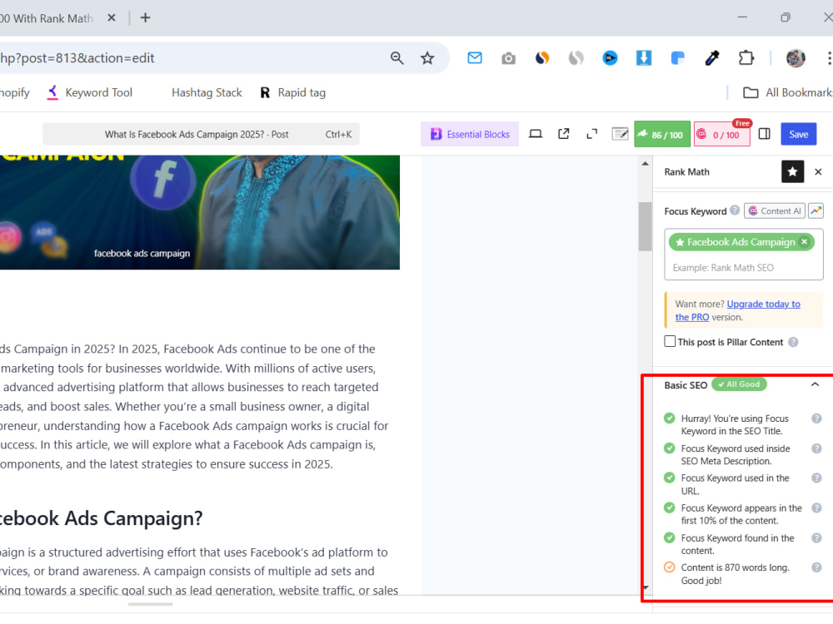Select the Facebook Ads Campaign keyword tag
This screenshot has height=624, width=833.
pyautogui.click(x=741, y=242)
